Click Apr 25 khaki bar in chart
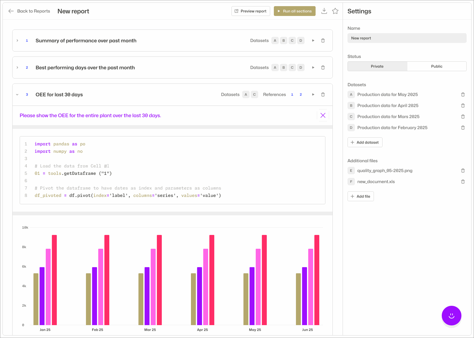The height and width of the screenshot is (338, 474). [193, 299]
